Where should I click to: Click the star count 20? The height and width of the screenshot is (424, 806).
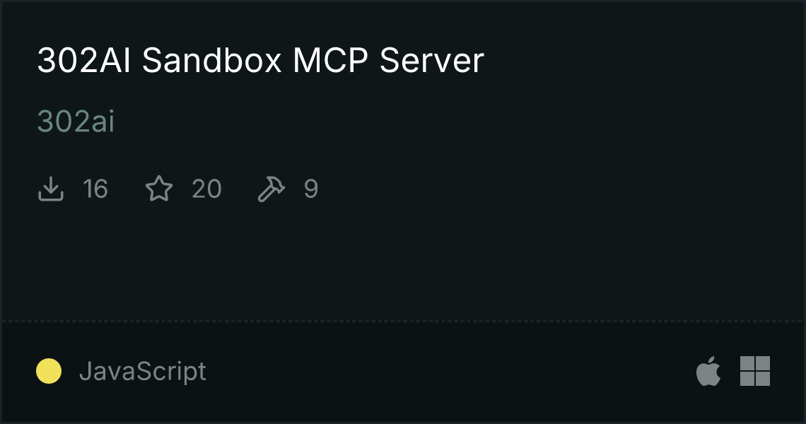pos(206,189)
